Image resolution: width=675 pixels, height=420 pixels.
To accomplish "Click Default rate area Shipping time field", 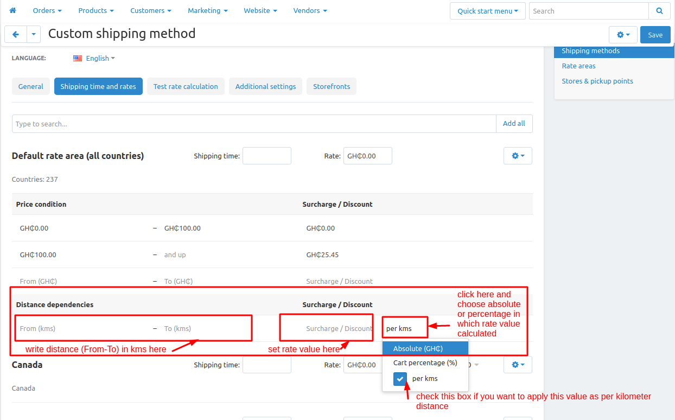I will click(x=267, y=156).
